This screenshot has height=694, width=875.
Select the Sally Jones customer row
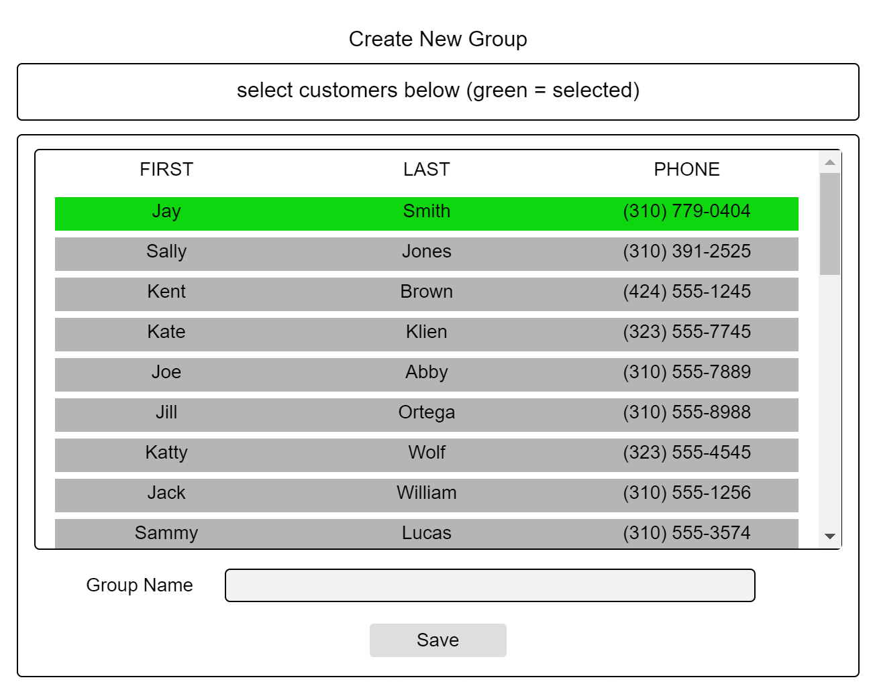coord(426,253)
